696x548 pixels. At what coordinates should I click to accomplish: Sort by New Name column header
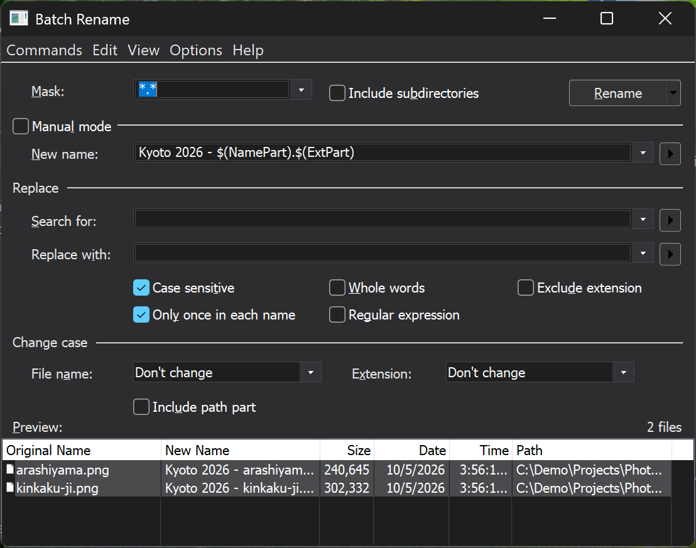tap(241, 450)
